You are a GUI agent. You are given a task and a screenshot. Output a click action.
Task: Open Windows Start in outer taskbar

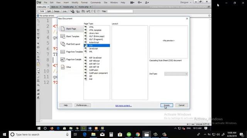[x=4, y=135]
